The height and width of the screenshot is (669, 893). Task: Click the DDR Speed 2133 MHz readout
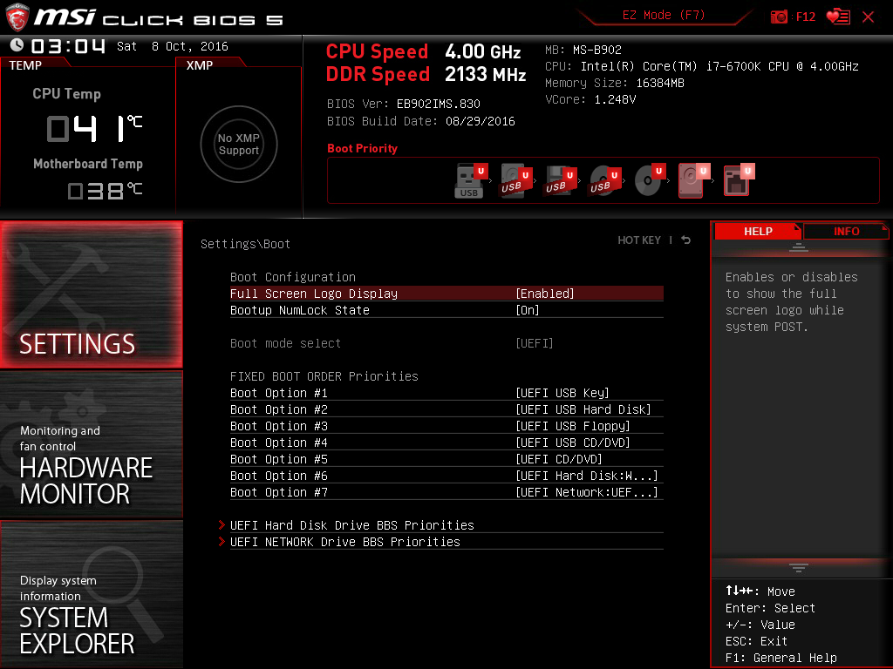(x=426, y=74)
